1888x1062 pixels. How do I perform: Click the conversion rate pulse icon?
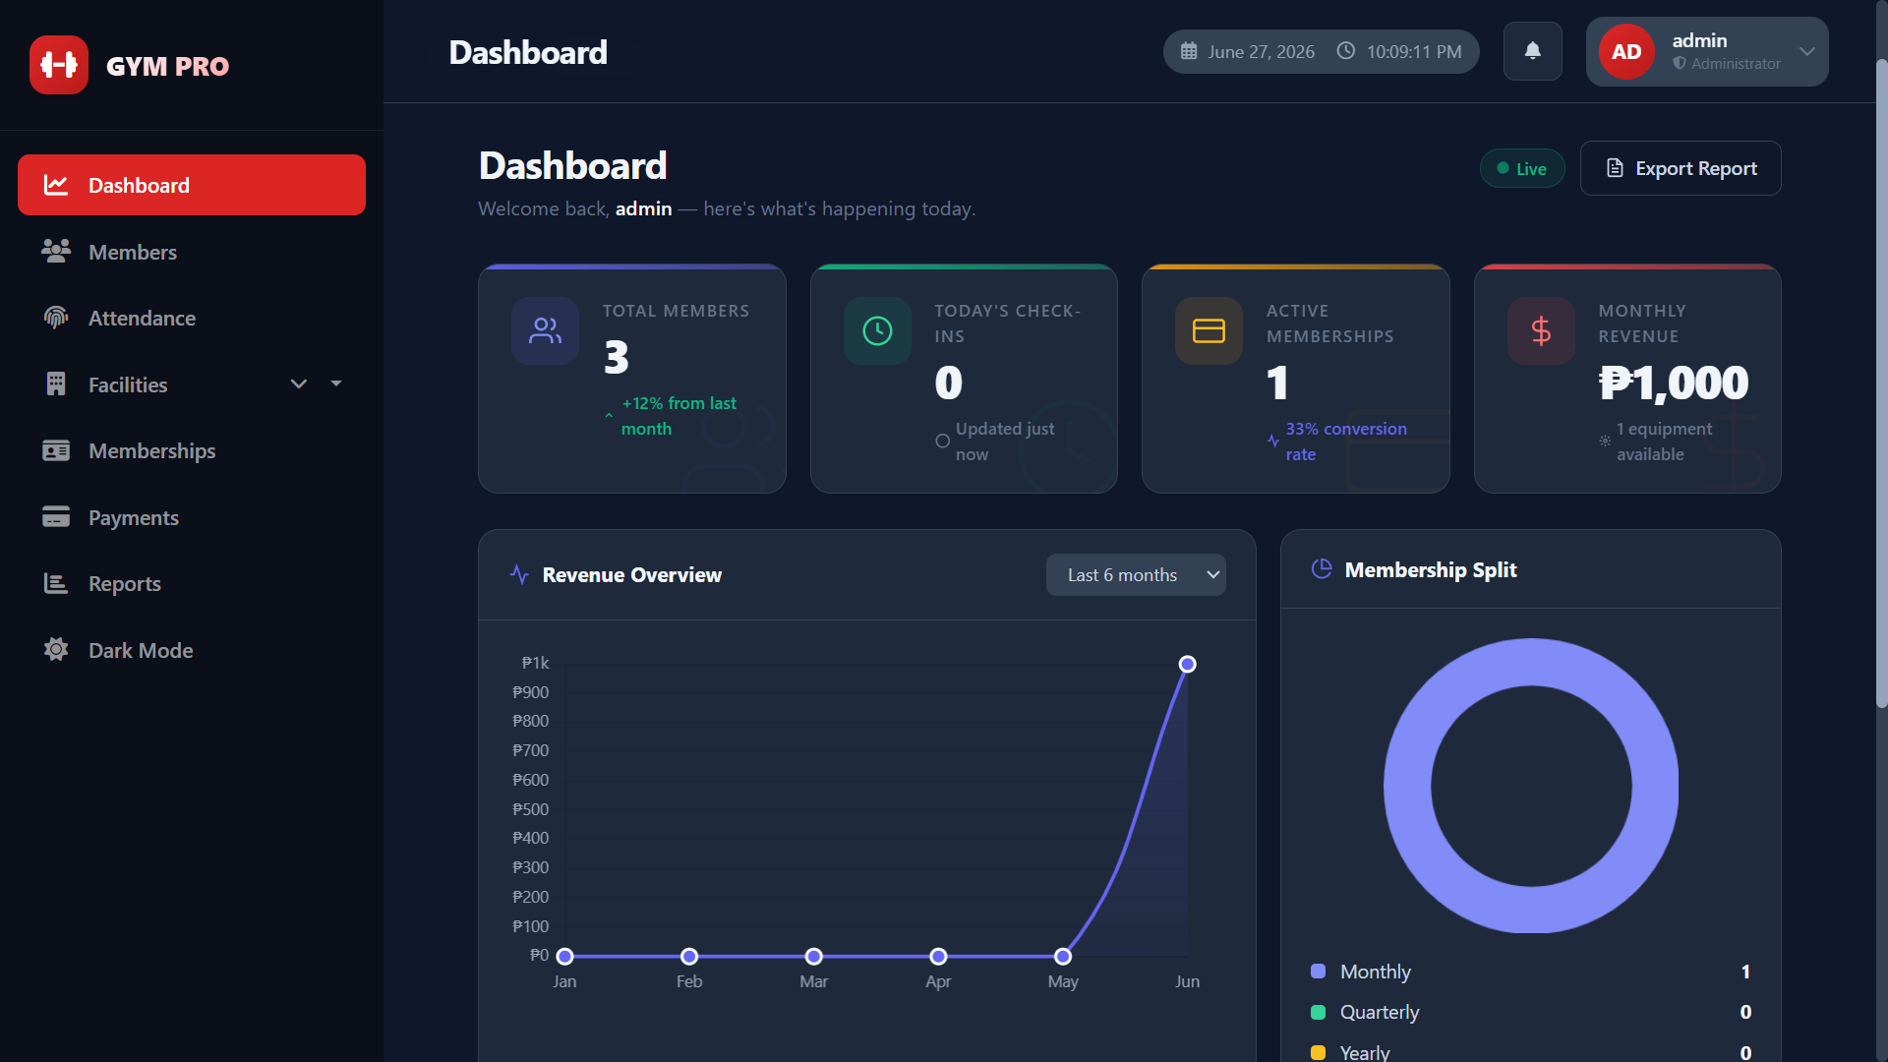(1273, 441)
